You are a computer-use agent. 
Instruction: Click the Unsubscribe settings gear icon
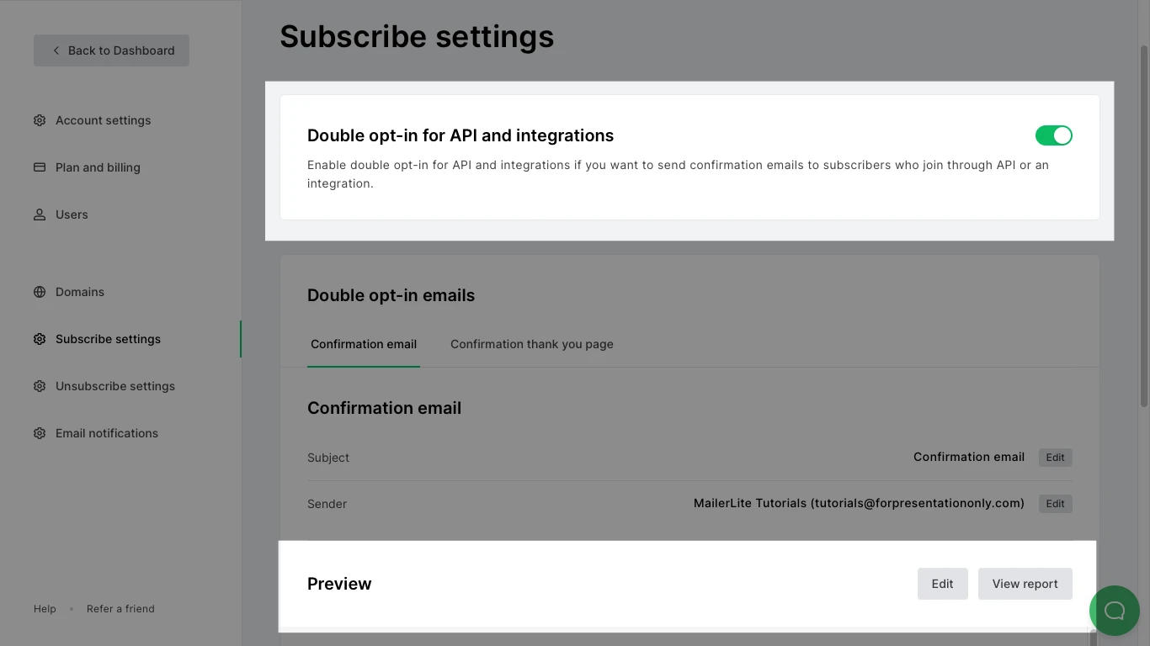click(40, 386)
